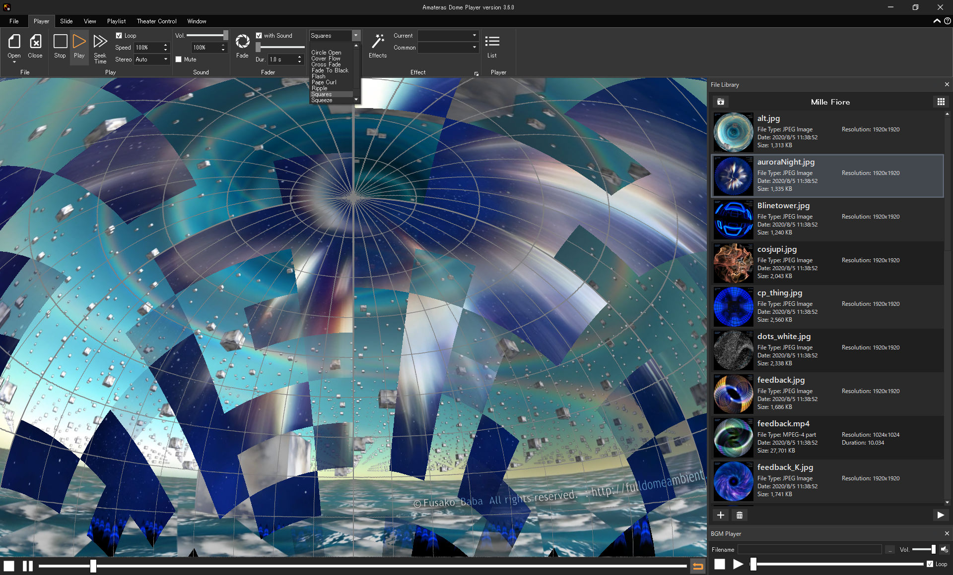Stop the video with bottom stop square
This screenshot has height=575, width=953.
coord(9,566)
